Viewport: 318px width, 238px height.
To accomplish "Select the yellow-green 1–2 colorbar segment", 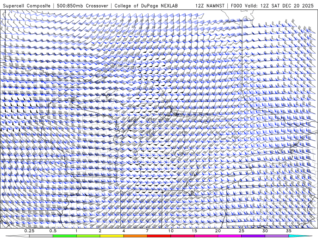I will (88, 236).
